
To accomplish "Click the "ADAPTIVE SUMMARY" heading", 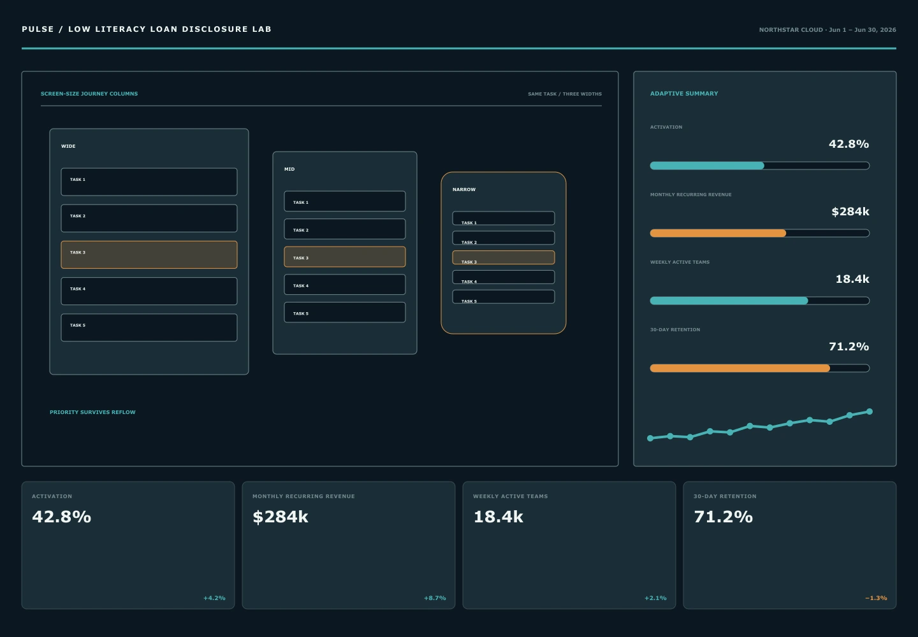I will point(684,94).
